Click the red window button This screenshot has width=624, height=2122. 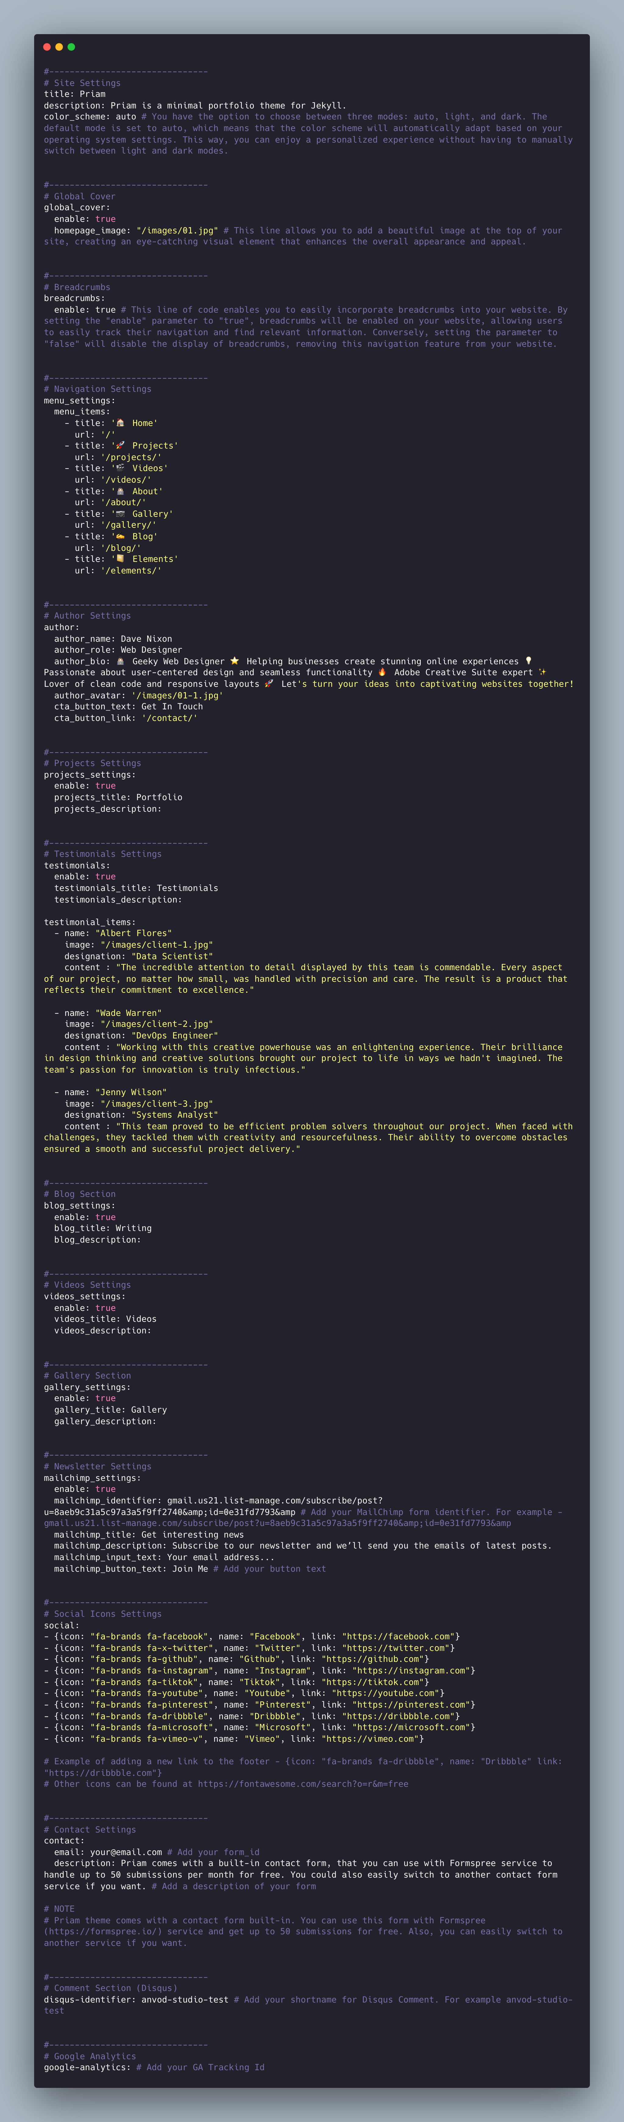point(47,47)
